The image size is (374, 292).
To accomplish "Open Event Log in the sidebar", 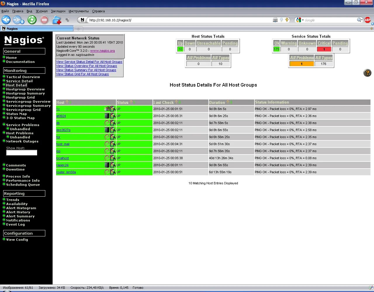I will [x=15, y=224].
